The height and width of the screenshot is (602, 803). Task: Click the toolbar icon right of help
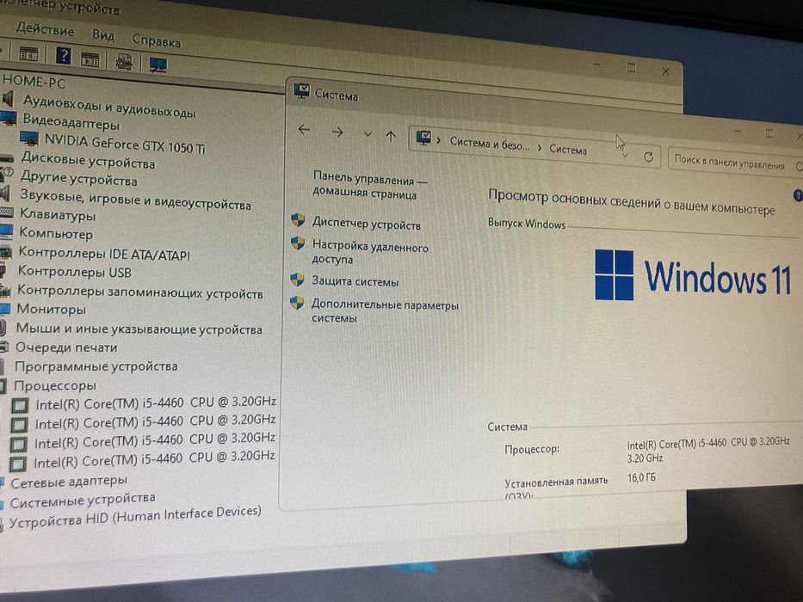(x=90, y=58)
